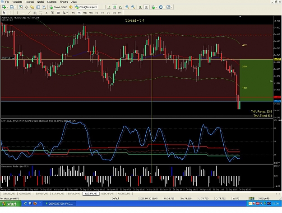Switch chart to line chart

120,7
